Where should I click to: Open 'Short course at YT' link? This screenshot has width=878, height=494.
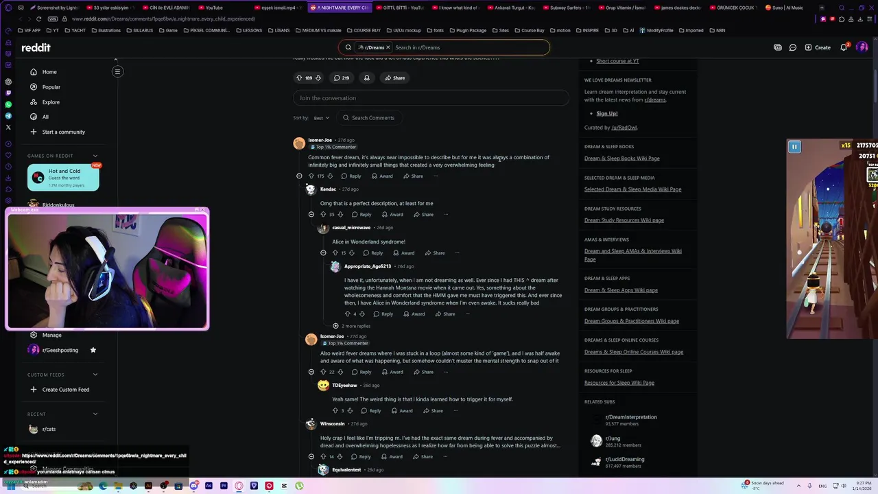click(x=617, y=61)
